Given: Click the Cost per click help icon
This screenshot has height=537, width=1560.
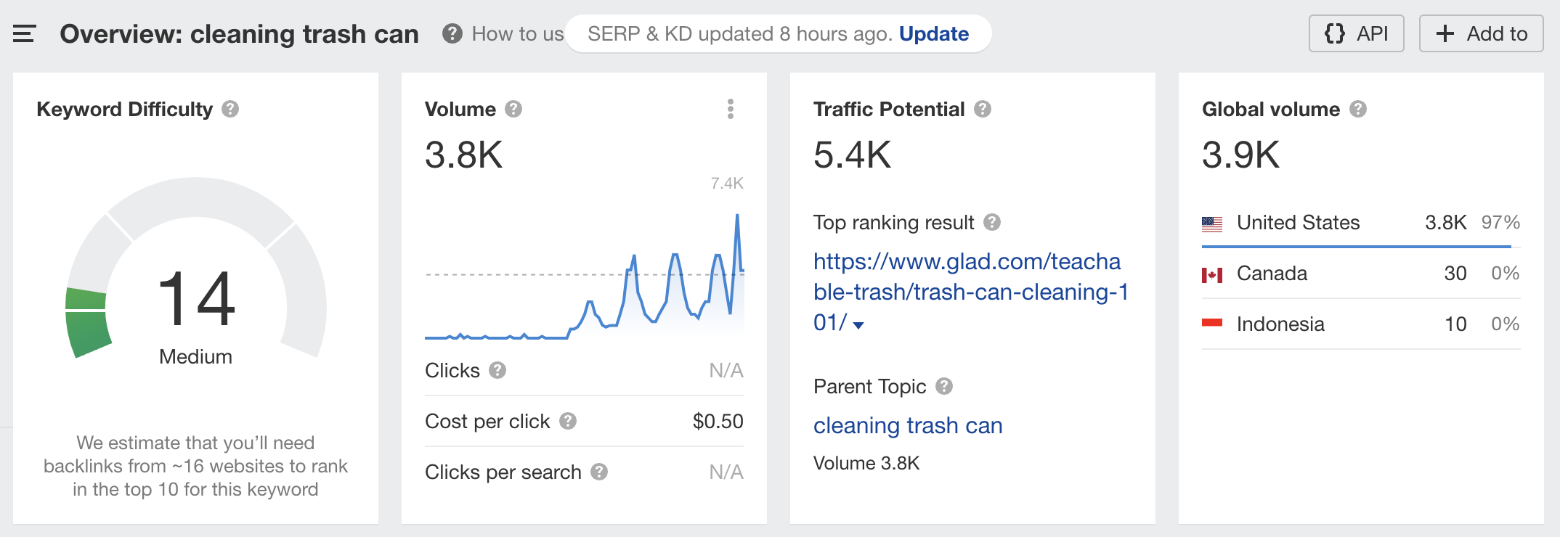Looking at the screenshot, I should click(x=568, y=421).
